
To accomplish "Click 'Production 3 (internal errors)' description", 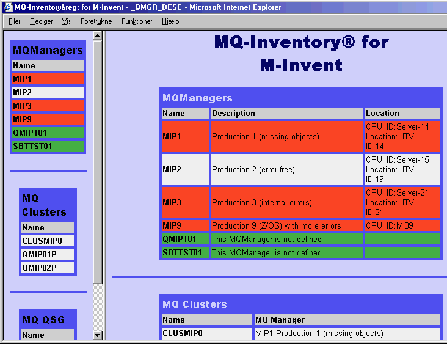I will coord(287,202).
